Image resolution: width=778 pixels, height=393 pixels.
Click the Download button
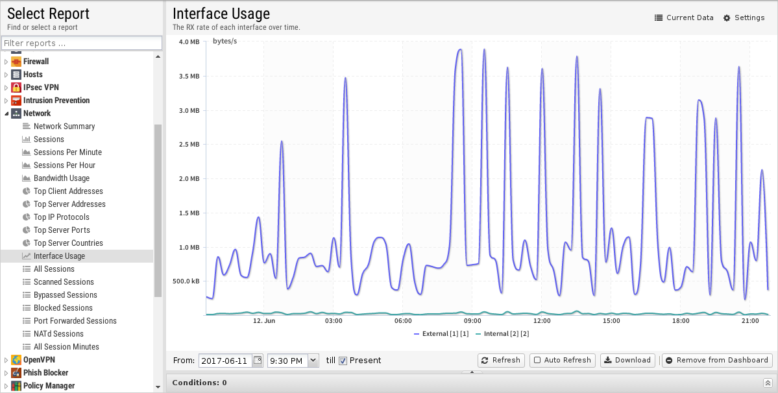click(627, 361)
